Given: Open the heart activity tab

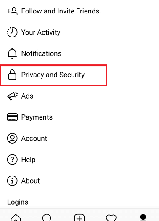Looking at the screenshot, I should 111,218.
